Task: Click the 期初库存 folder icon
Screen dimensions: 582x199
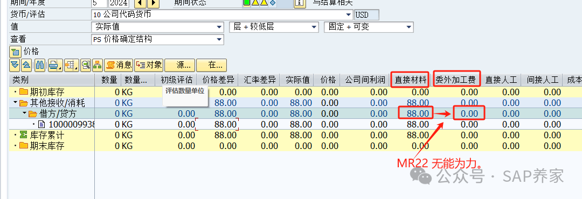Action: 24,92
